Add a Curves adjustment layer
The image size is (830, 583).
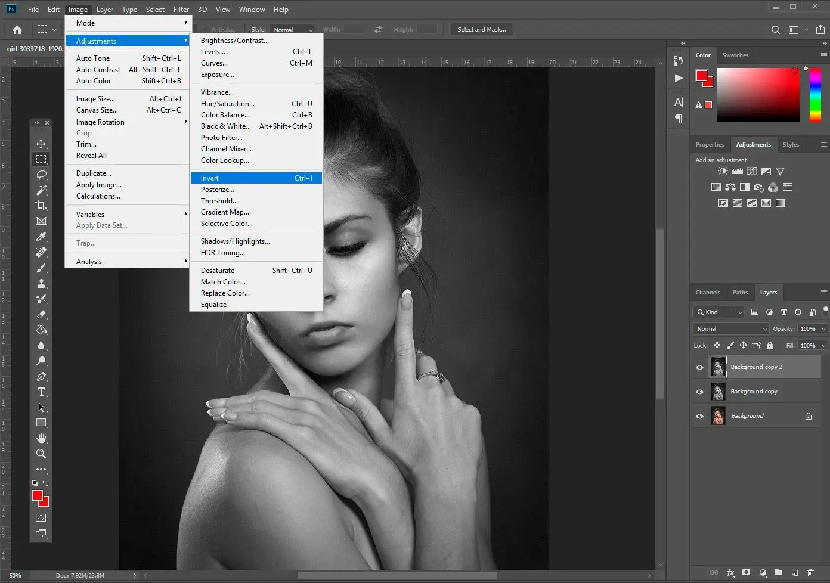tap(752, 171)
